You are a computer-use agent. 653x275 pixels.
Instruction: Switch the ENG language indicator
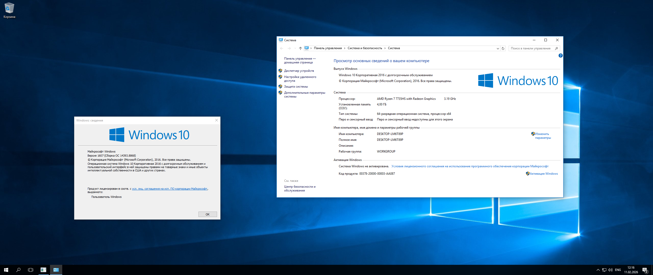(x=618, y=270)
